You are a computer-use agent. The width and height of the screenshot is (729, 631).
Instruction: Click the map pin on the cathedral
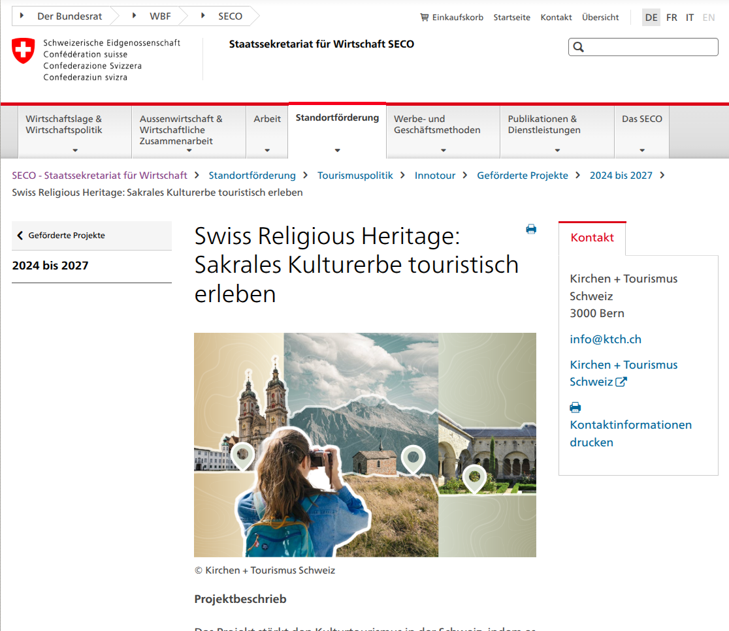pos(242,454)
